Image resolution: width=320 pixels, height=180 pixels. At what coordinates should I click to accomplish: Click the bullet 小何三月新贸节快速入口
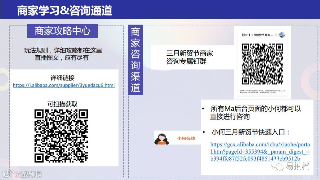251,132
